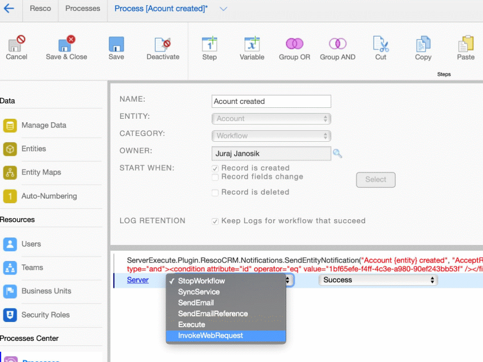Go back with the blue arrow
Viewport: 483px width, 362px height.
coord(9,9)
